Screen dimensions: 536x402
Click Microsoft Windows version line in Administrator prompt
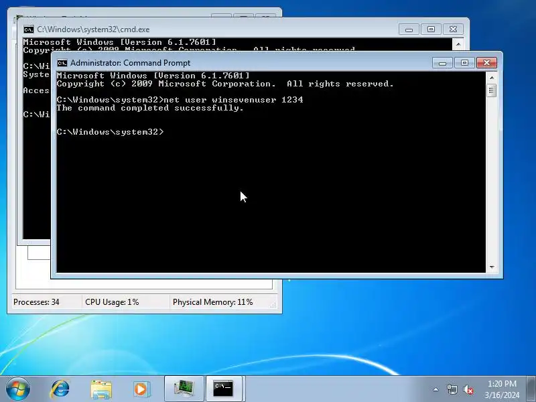pyautogui.click(x=153, y=76)
